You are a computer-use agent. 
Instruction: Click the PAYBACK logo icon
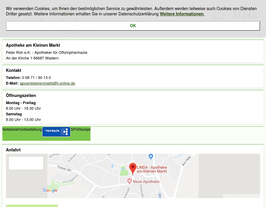point(56,132)
